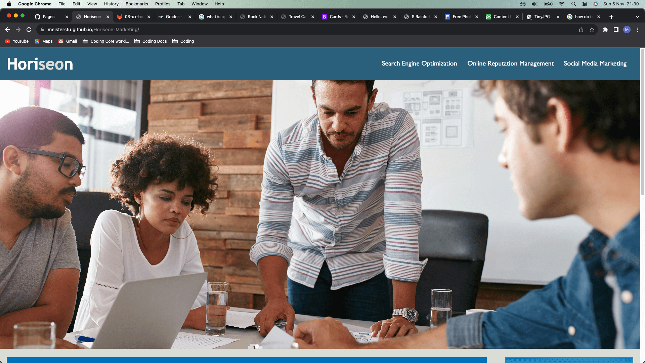Click the Wi-Fi status icon

point(562,4)
